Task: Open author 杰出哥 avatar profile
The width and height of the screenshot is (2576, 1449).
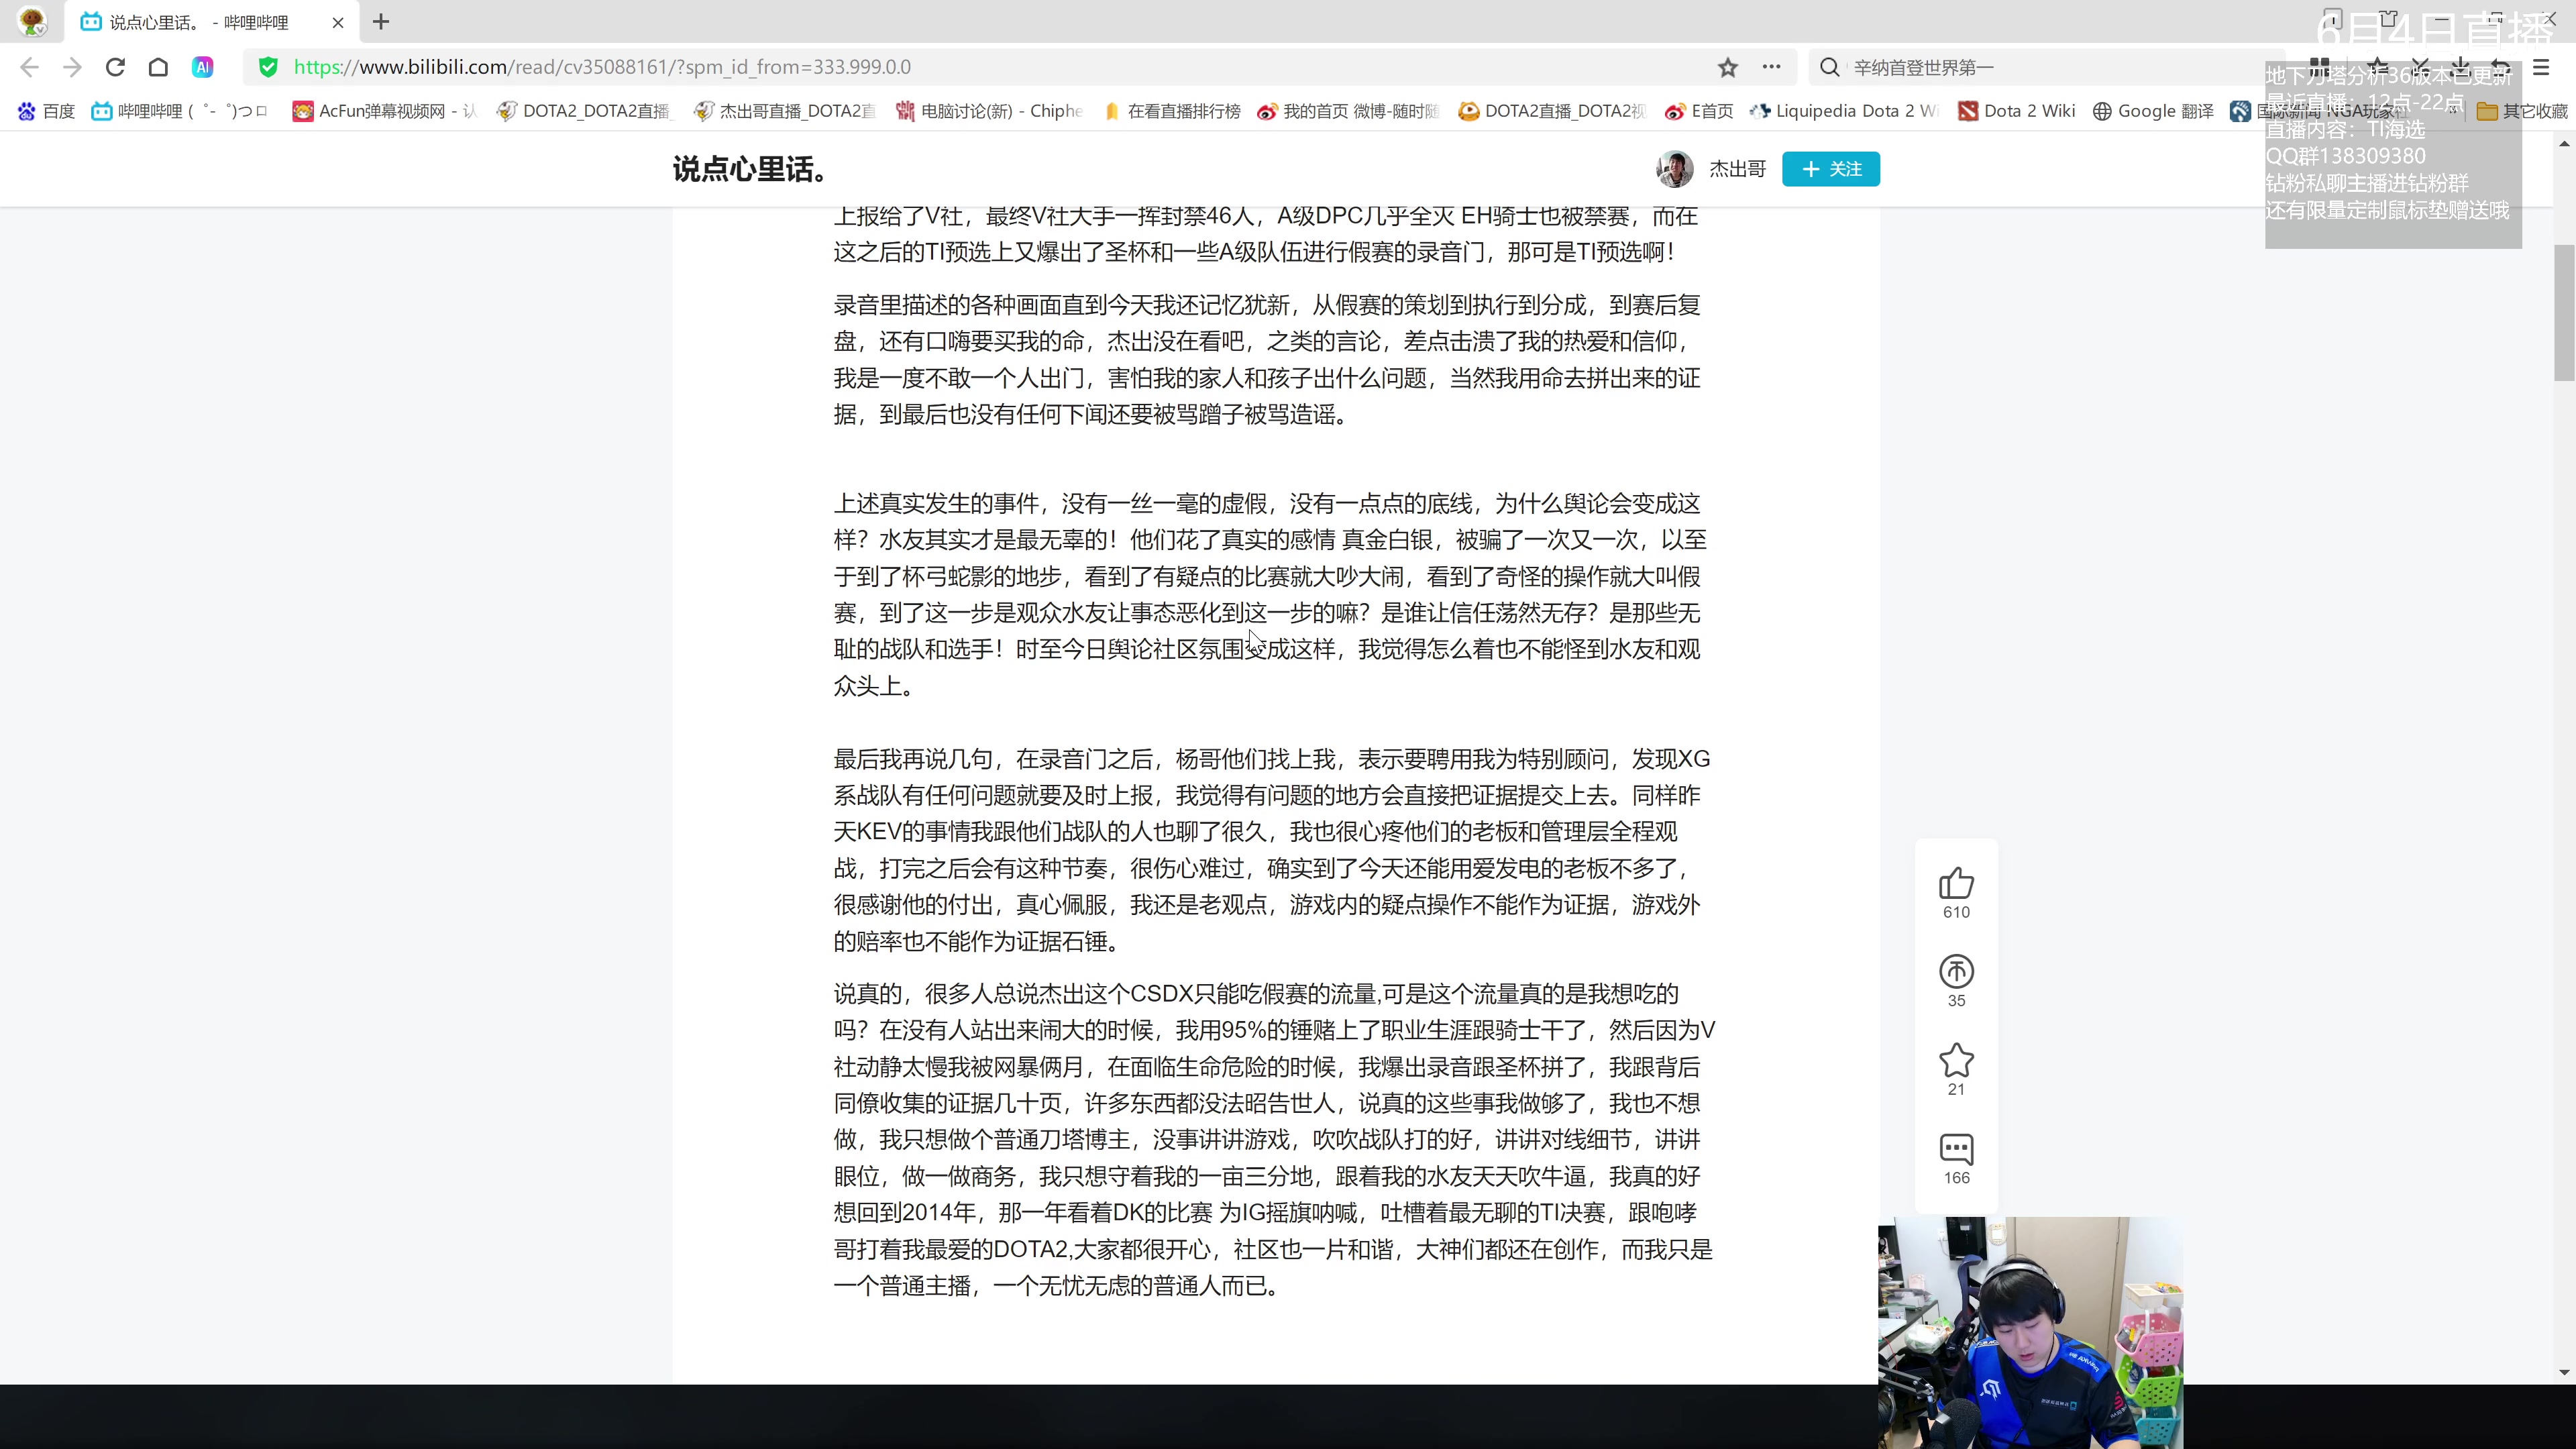Action: pos(1674,169)
